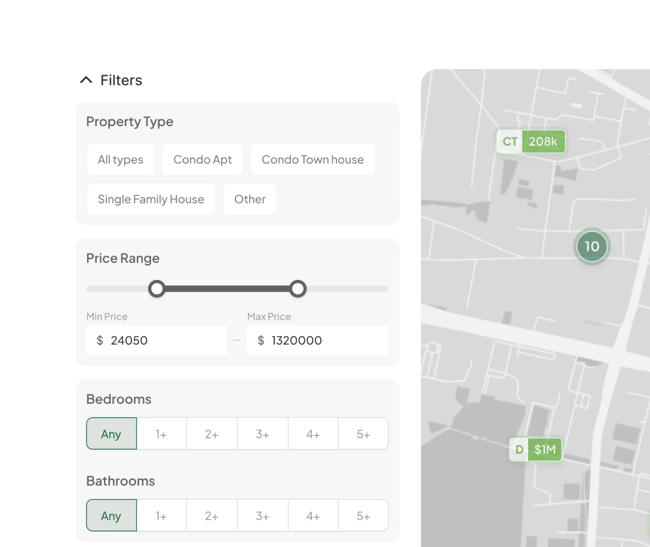Click the D $1M map marker

point(536,449)
